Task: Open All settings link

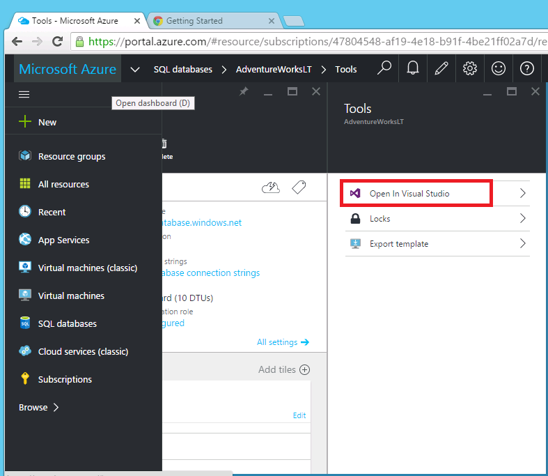Action: pyautogui.click(x=283, y=342)
